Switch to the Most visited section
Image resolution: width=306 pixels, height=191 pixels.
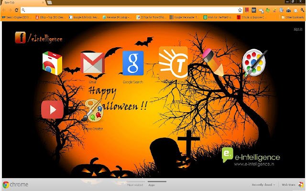pyautogui.click(x=135, y=185)
